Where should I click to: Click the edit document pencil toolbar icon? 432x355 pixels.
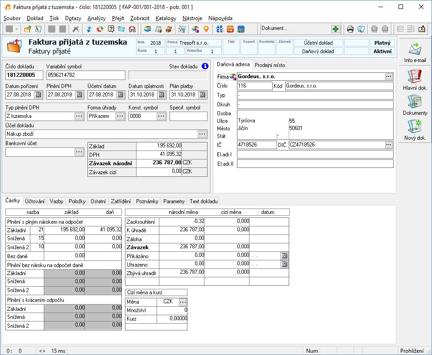(38, 29)
